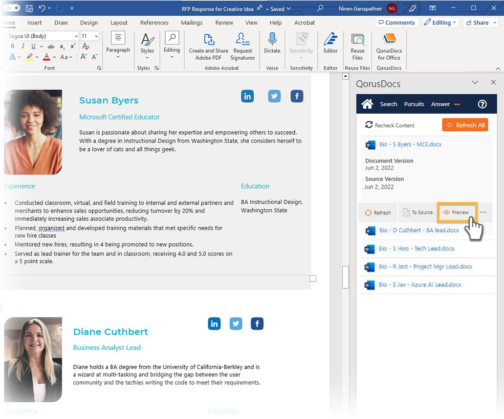Click Diane Cuthbert LinkedIn icon
The width and height of the screenshot is (504, 419).
[x=214, y=324]
